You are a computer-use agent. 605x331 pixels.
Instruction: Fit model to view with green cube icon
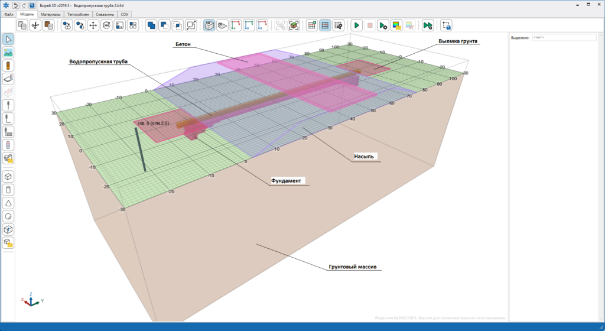coord(294,25)
